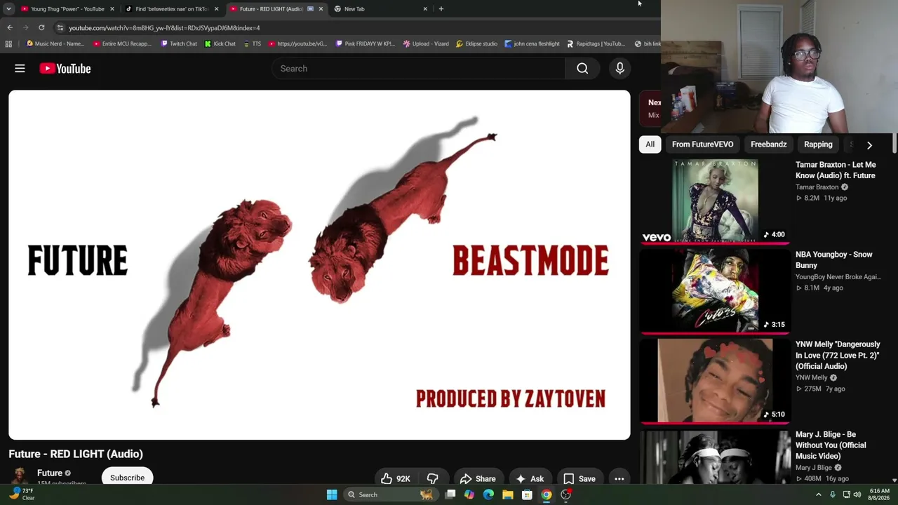The image size is (898, 505).
Task: Click the Windows taskbar search box
Action: pos(389,494)
